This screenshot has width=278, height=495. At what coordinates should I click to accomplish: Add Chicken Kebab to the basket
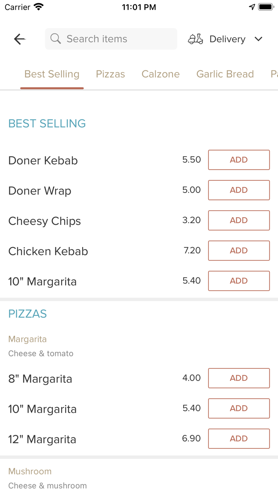click(x=239, y=250)
